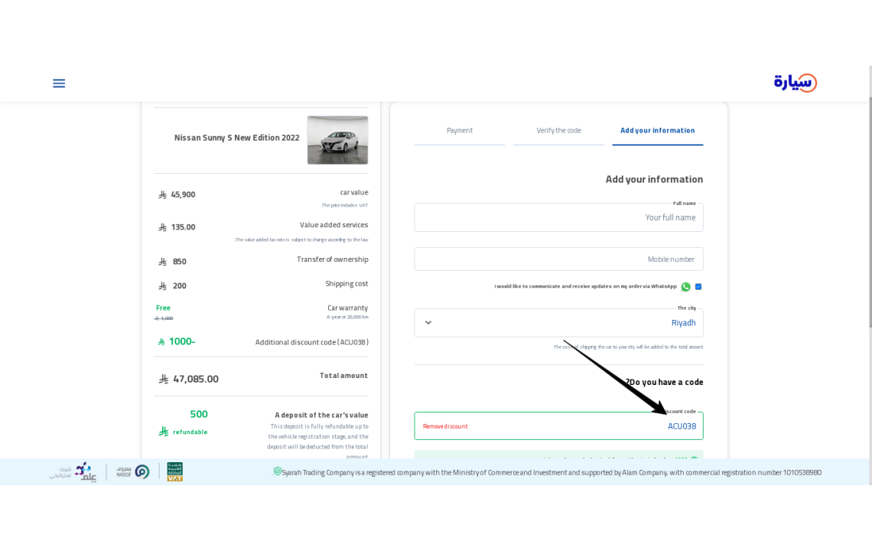Open the hamburger menu
The height and width of the screenshot is (551, 872).
pyautogui.click(x=59, y=83)
